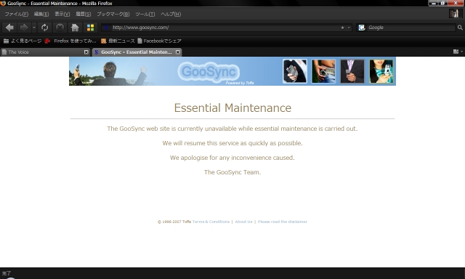Click the 完了 status bar text
This screenshot has height=279, width=465.
(7, 273)
